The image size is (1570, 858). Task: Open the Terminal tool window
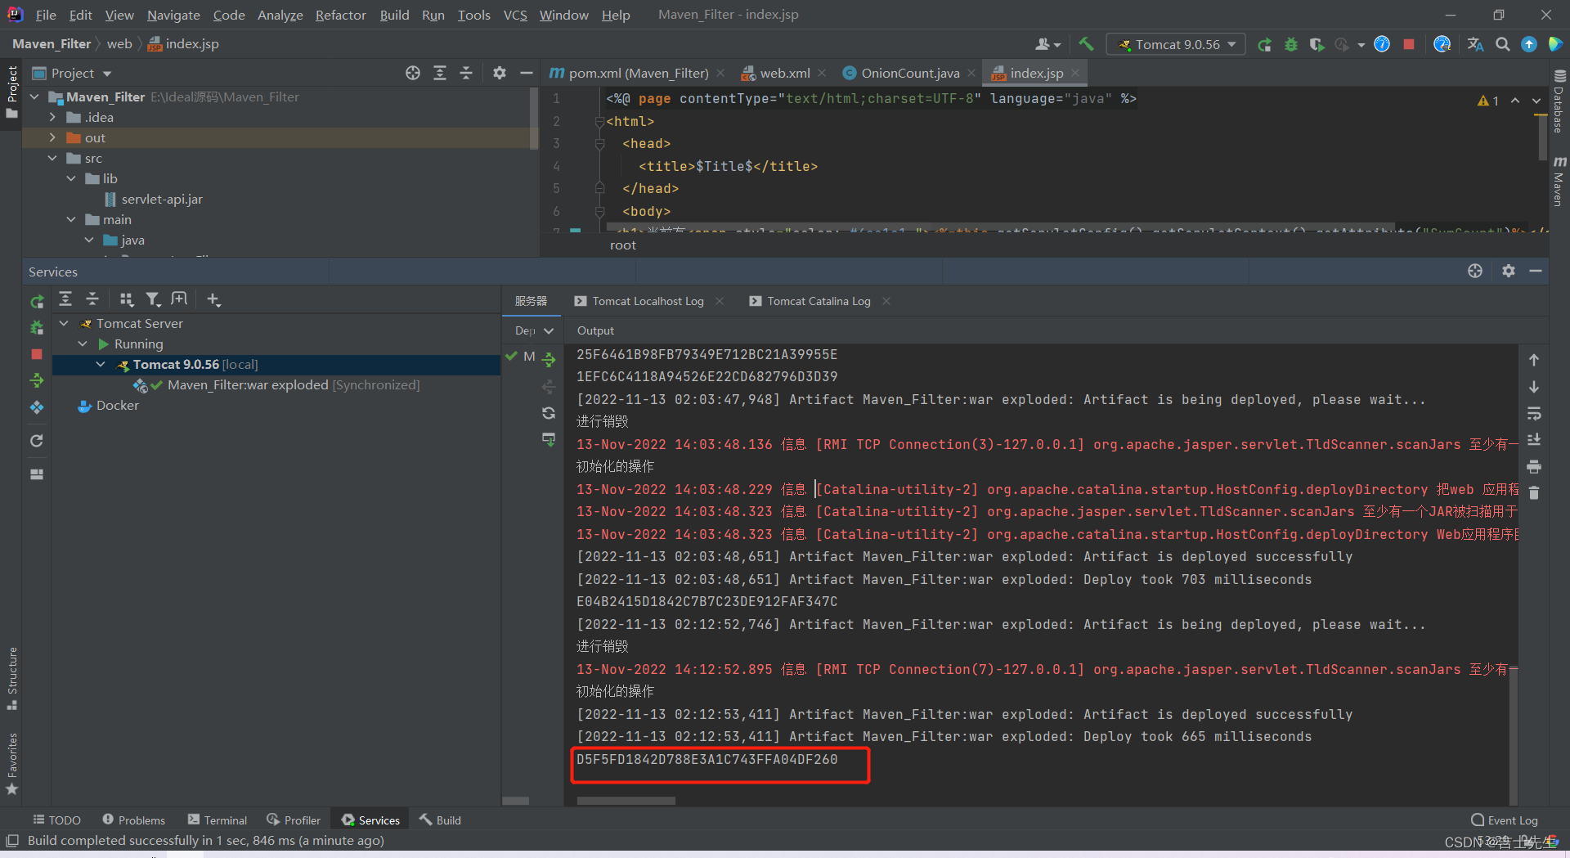218,820
